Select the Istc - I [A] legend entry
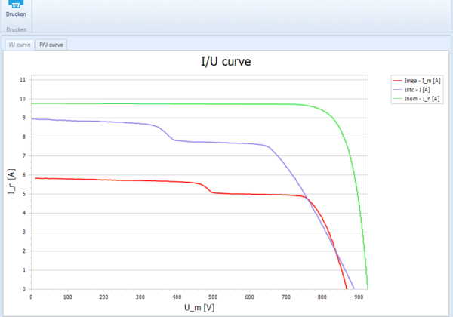This screenshot has width=453, height=317. (411, 90)
